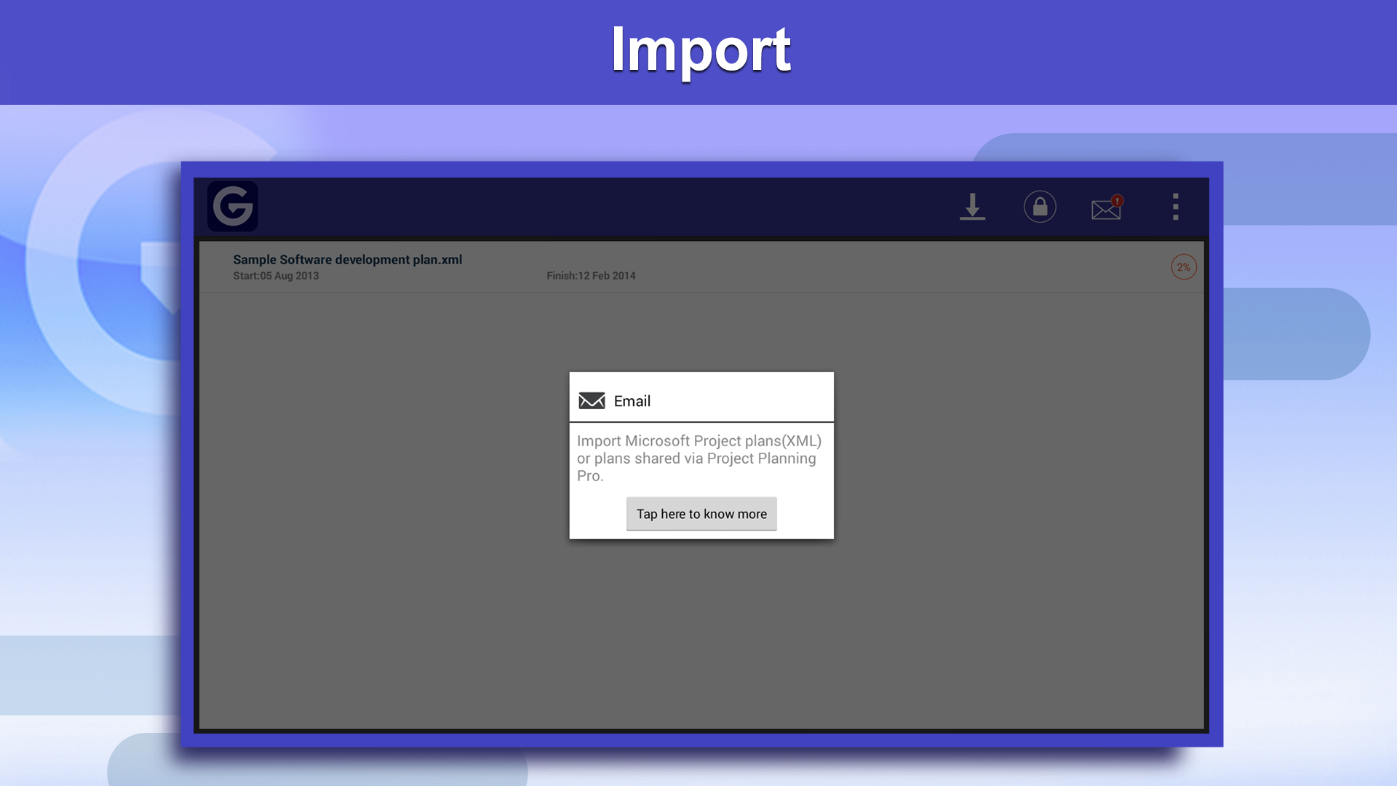Tap the G app logo icon

coord(232,206)
